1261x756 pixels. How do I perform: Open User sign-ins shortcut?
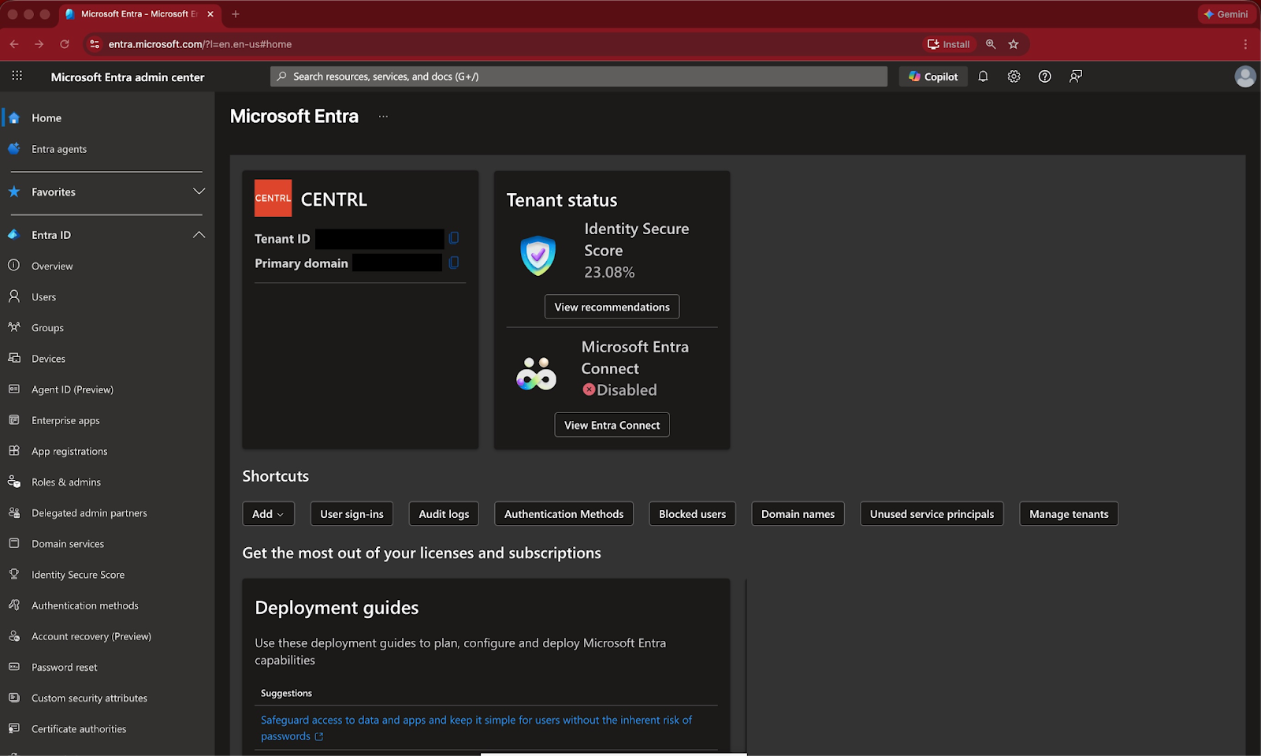pyautogui.click(x=352, y=514)
